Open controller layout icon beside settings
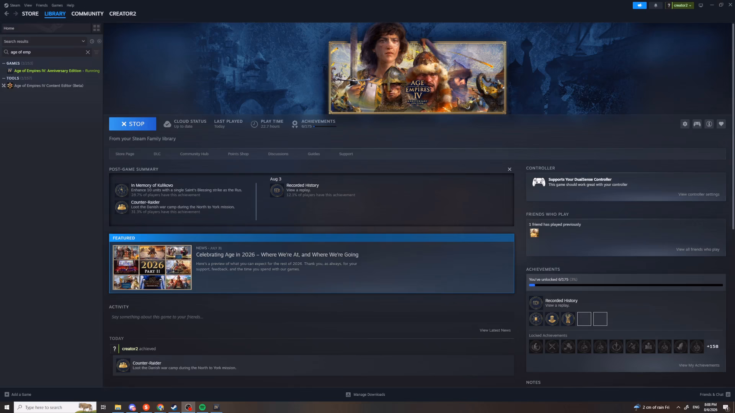 click(x=697, y=124)
